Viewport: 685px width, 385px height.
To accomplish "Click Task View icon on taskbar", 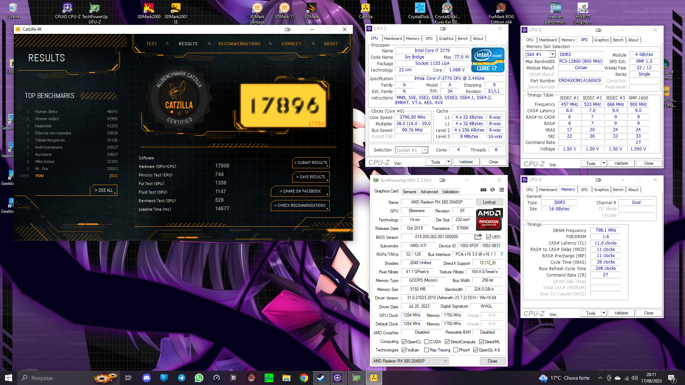I will [128, 378].
